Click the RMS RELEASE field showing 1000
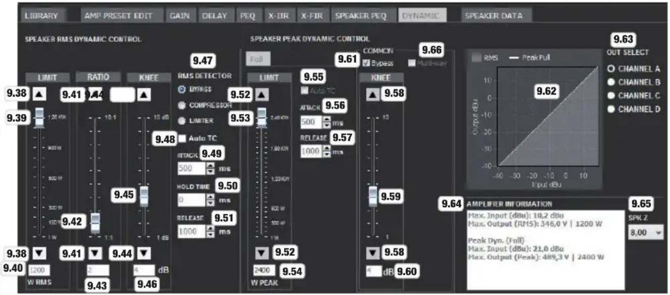The image size is (670, 295). pyautogui.click(x=191, y=231)
